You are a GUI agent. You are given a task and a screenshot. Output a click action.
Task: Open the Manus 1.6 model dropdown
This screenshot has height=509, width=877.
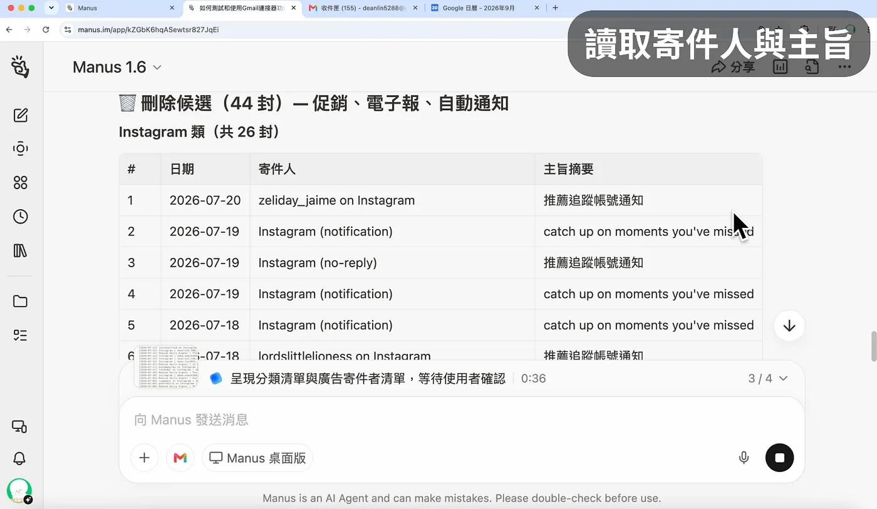click(117, 67)
